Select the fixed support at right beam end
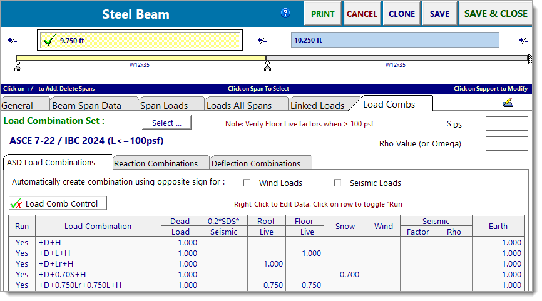Screen dimensions: 542x301 529,59
